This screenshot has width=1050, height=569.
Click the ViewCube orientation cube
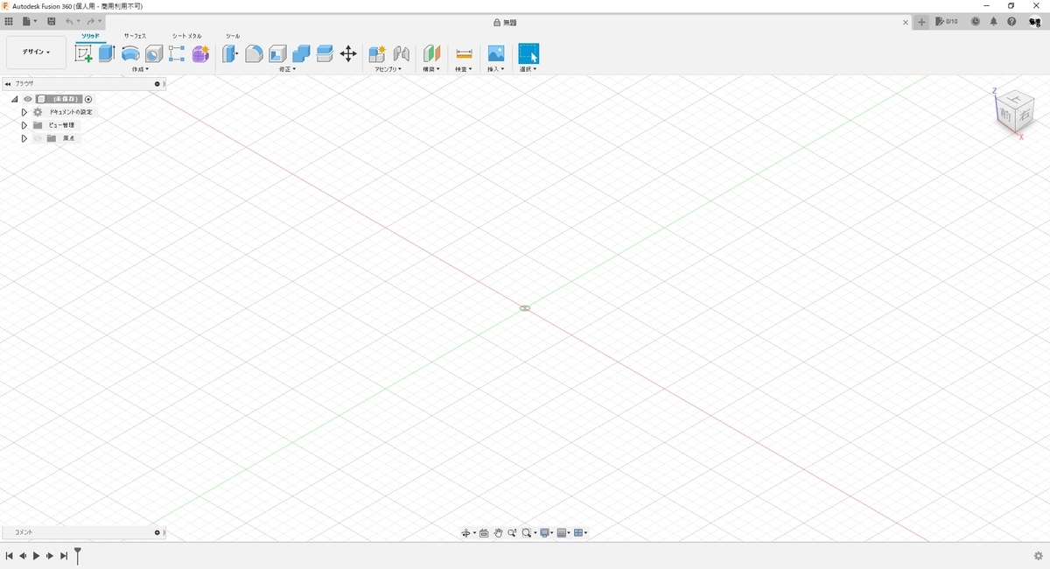(1014, 112)
